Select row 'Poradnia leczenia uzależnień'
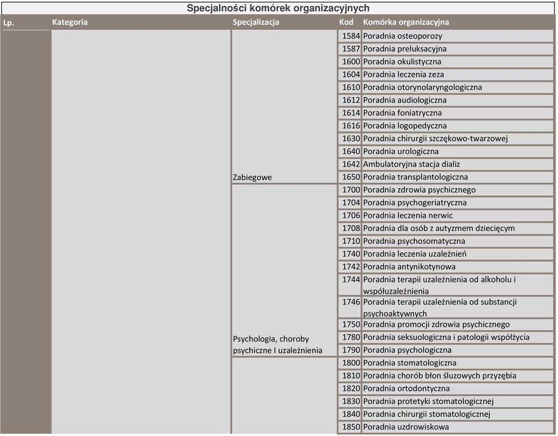 click(457, 253)
